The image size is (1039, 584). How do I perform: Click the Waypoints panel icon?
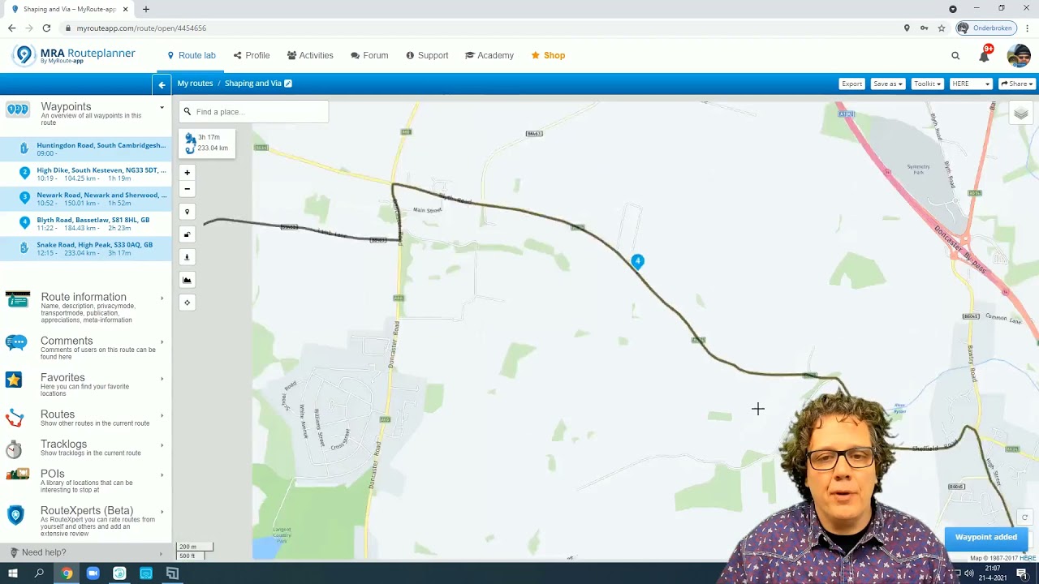pos(17,110)
